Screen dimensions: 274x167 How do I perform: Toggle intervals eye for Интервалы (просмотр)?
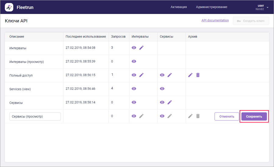(134, 61)
